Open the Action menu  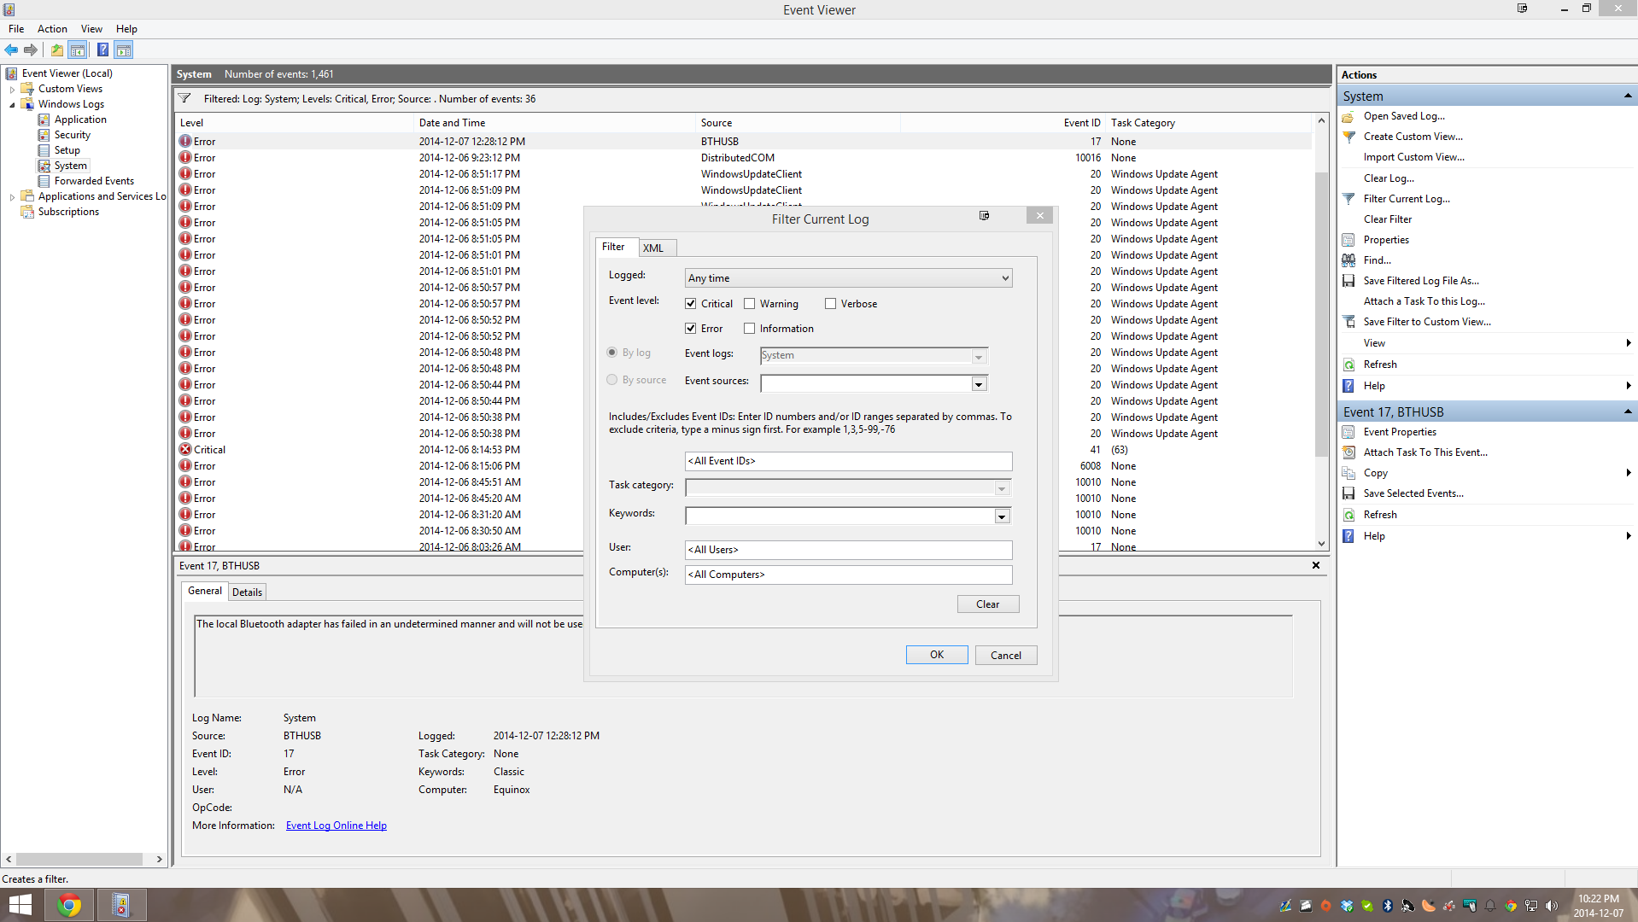[52, 29]
